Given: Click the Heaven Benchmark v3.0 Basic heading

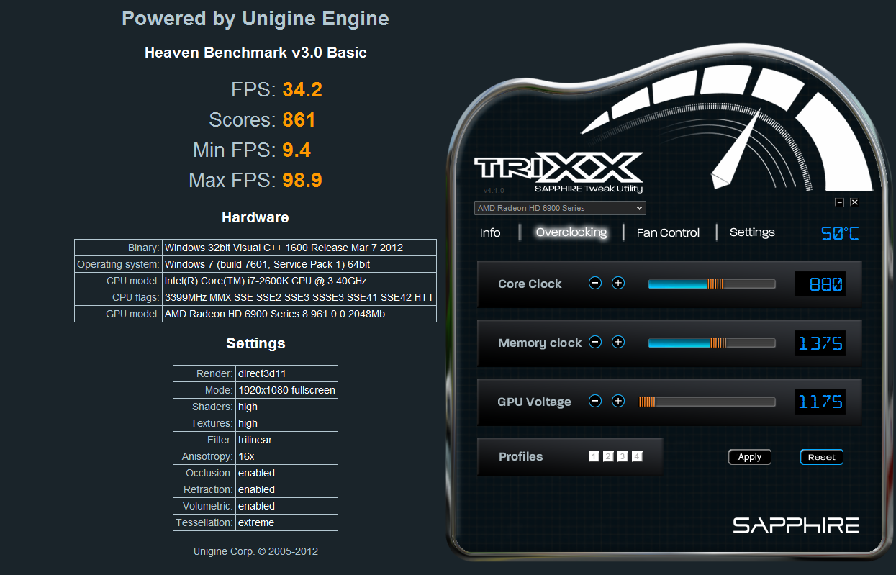Looking at the screenshot, I should point(255,53).
